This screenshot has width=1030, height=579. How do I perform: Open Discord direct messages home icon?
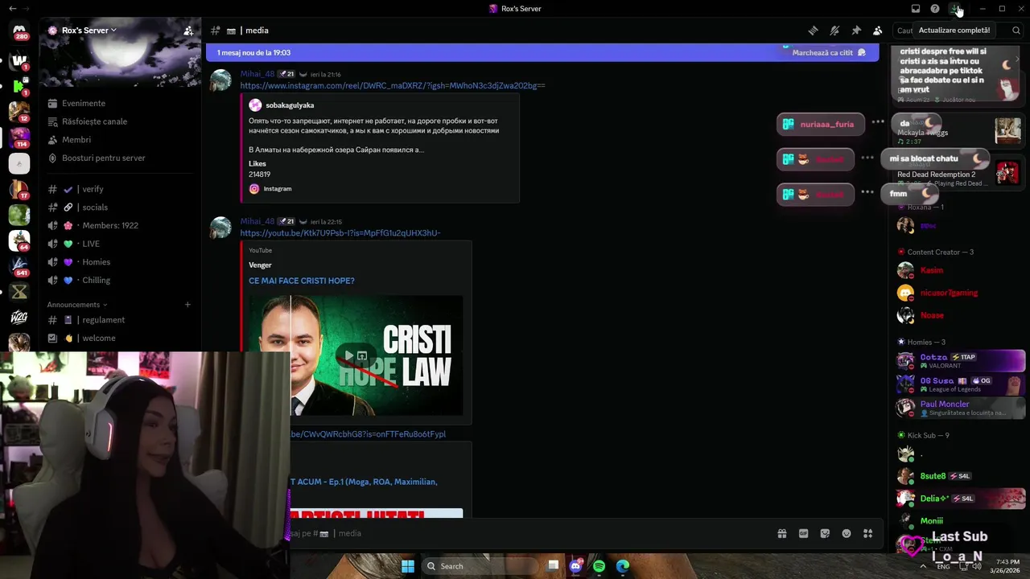(x=19, y=32)
